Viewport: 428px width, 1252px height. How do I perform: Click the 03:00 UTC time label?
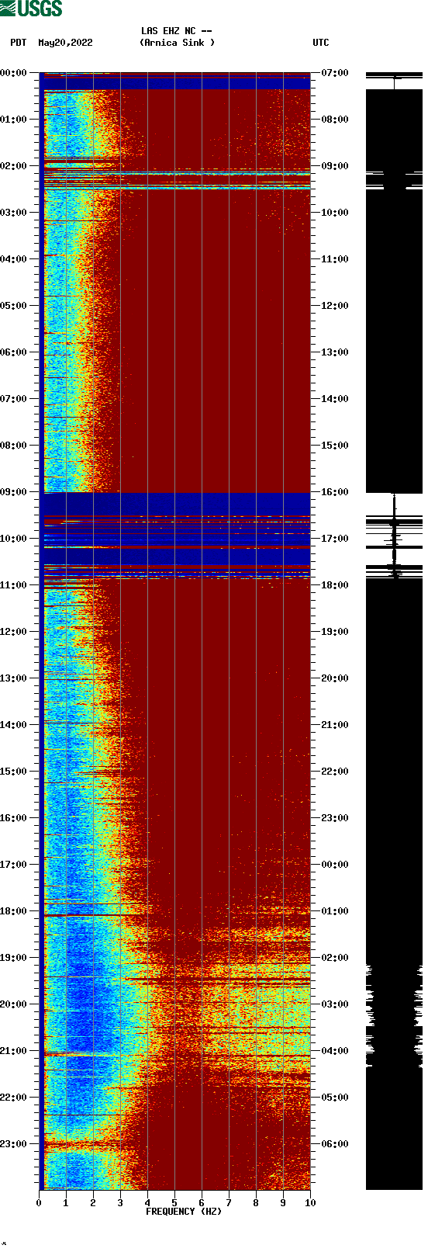pyautogui.click(x=335, y=1004)
